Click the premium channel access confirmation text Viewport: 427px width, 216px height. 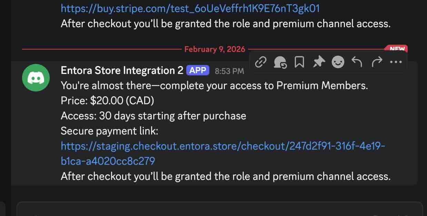click(x=225, y=176)
